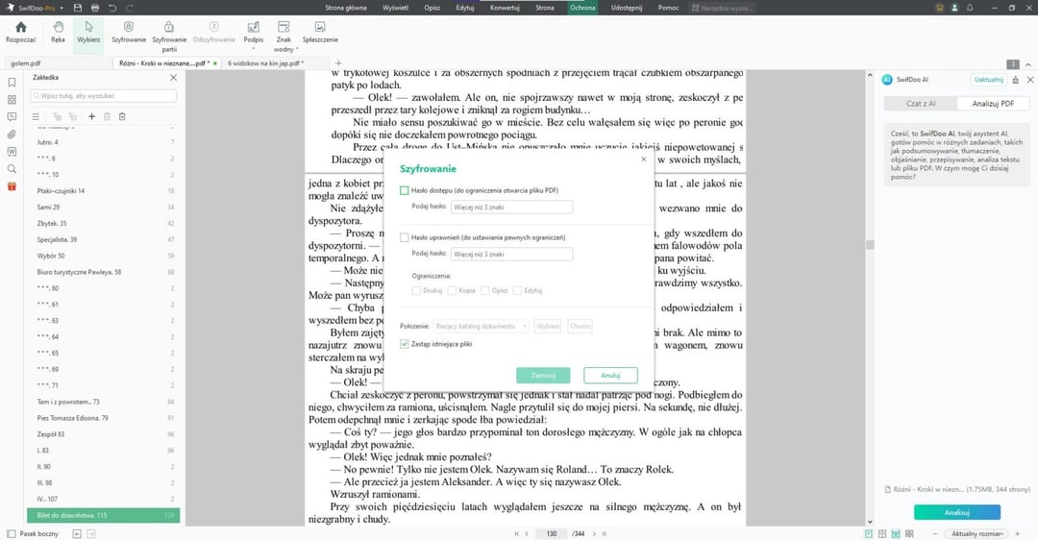Click the Rozpocząć home icon
The height and width of the screenshot is (540, 1038).
tap(20, 28)
